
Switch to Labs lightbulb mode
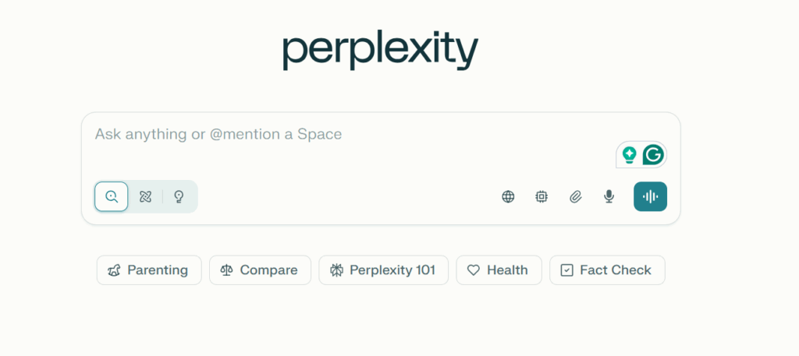point(179,196)
